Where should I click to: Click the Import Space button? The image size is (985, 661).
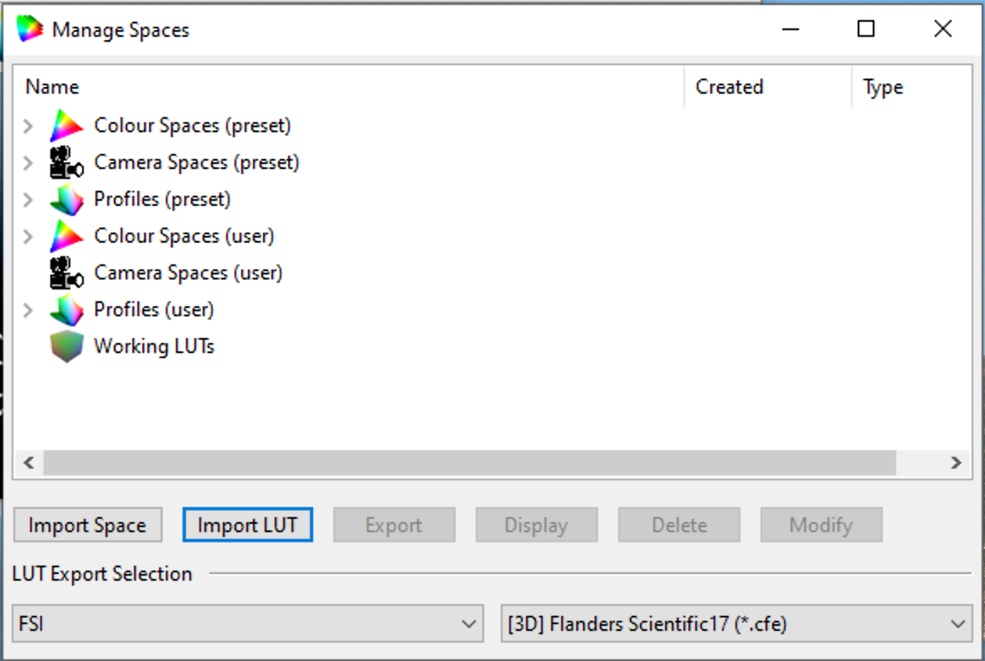tap(87, 525)
